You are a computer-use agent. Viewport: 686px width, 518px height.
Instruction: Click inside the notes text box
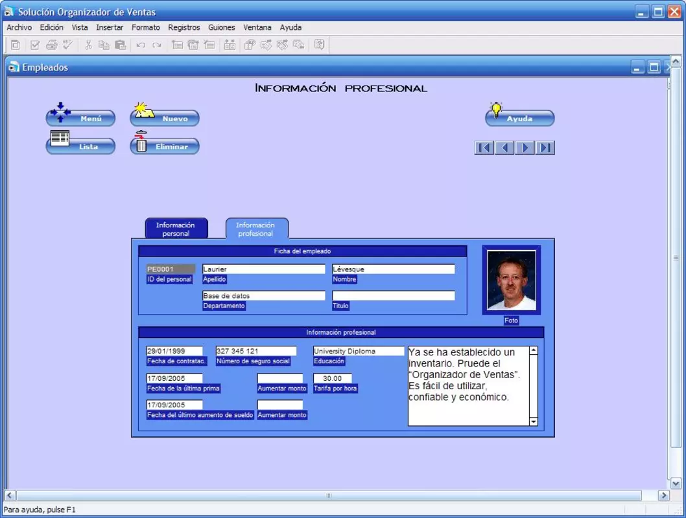[468, 386]
